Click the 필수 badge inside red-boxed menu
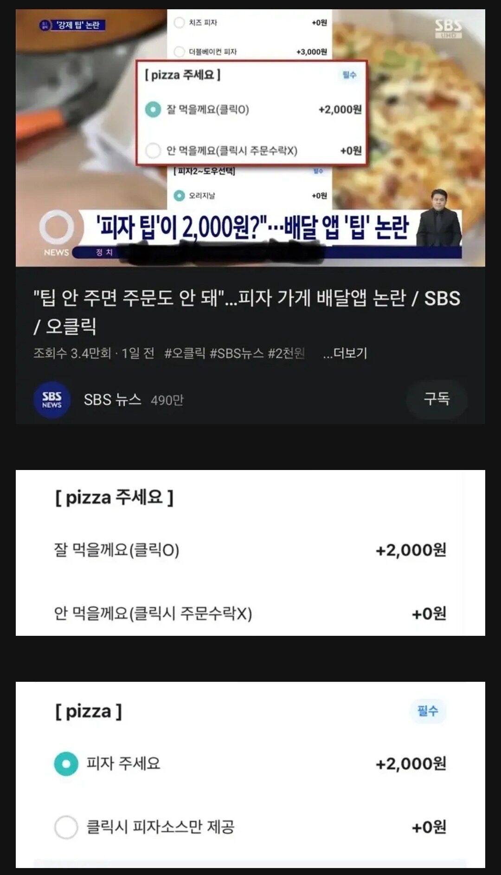 349,75
